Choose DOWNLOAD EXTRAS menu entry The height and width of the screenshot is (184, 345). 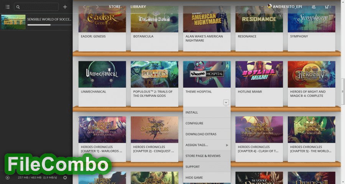(207, 134)
